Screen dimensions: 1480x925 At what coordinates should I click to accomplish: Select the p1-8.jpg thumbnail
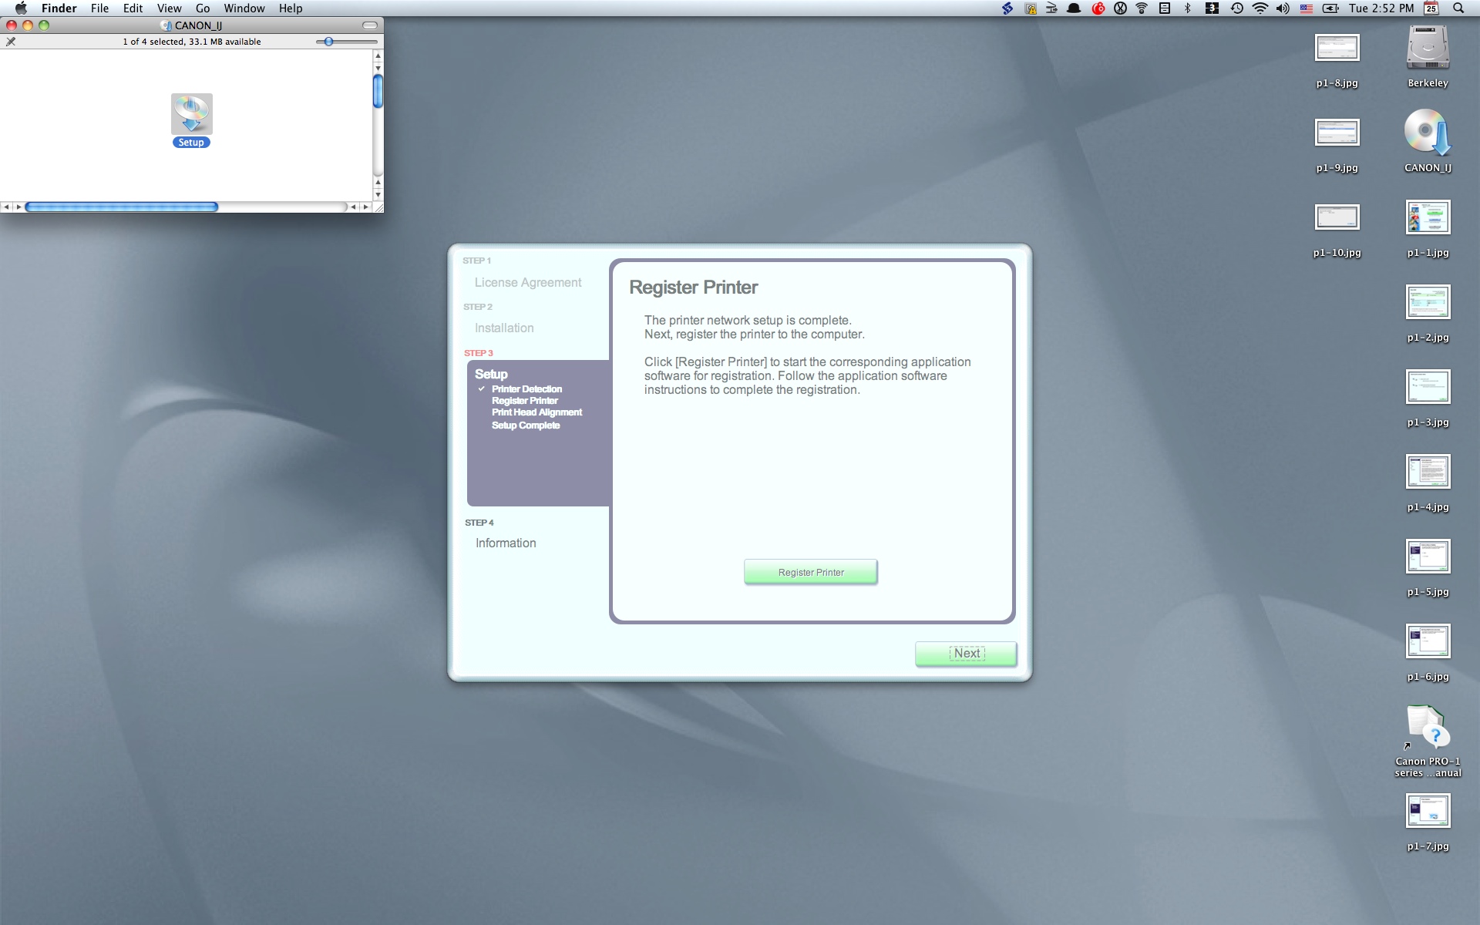tap(1337, 49)
